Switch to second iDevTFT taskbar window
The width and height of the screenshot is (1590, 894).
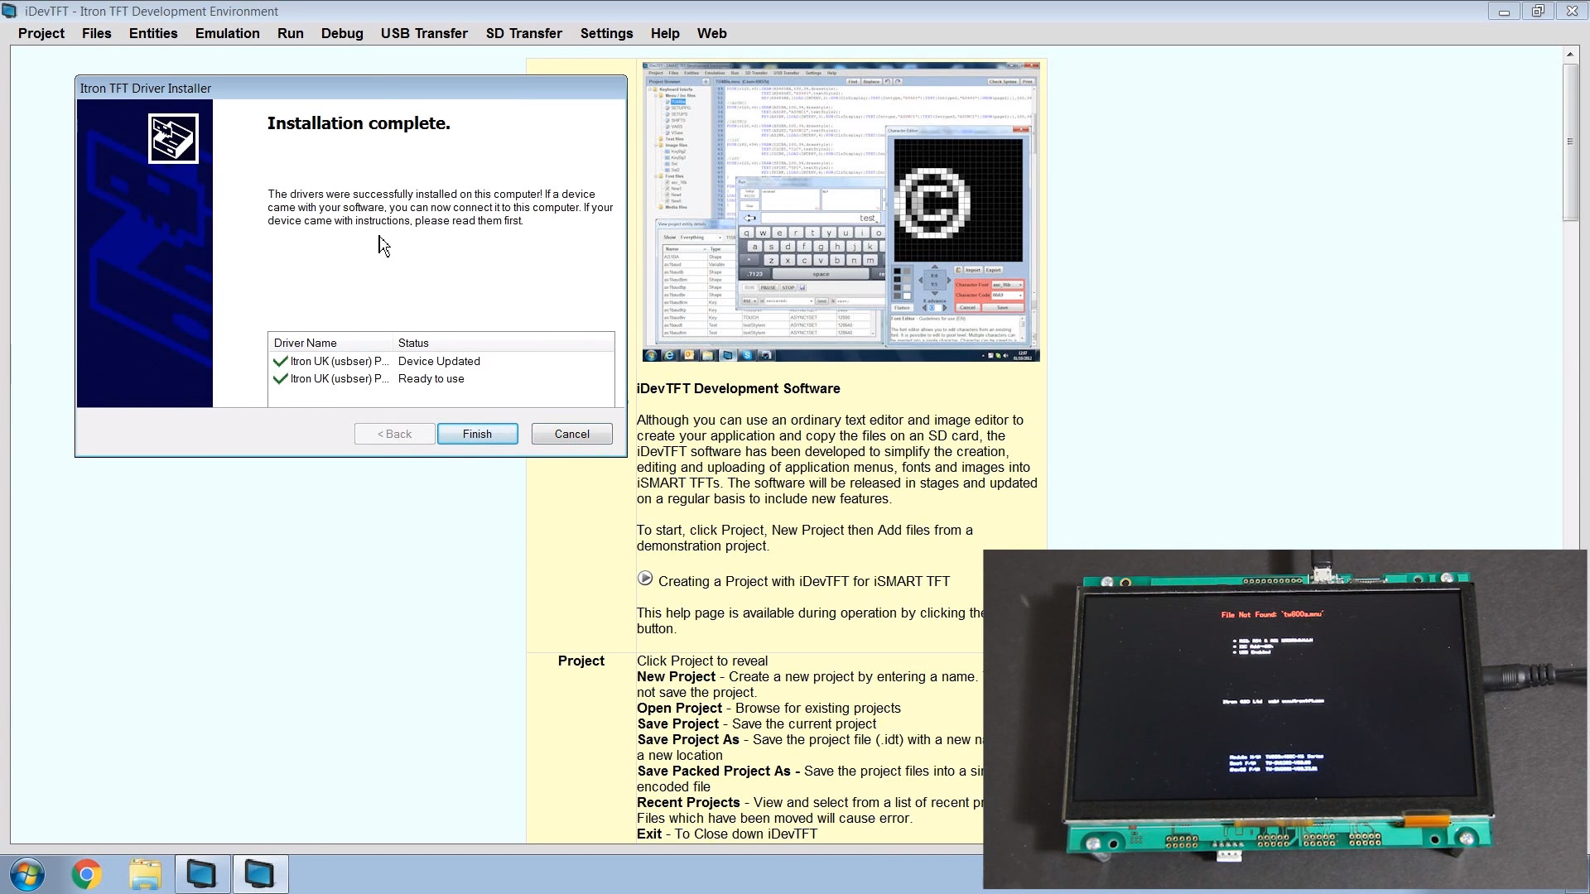point(260,874)
